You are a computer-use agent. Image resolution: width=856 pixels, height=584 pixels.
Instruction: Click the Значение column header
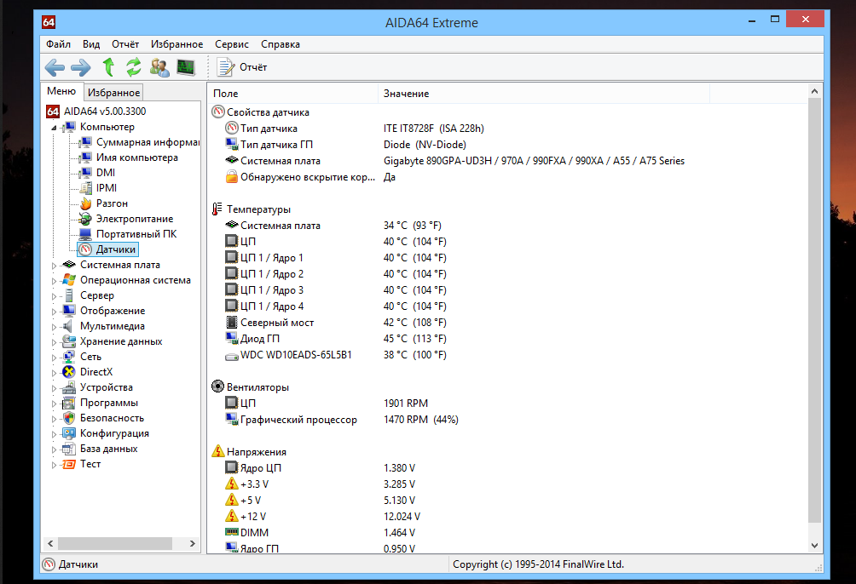pyautogui.click(x=407, y=94)
